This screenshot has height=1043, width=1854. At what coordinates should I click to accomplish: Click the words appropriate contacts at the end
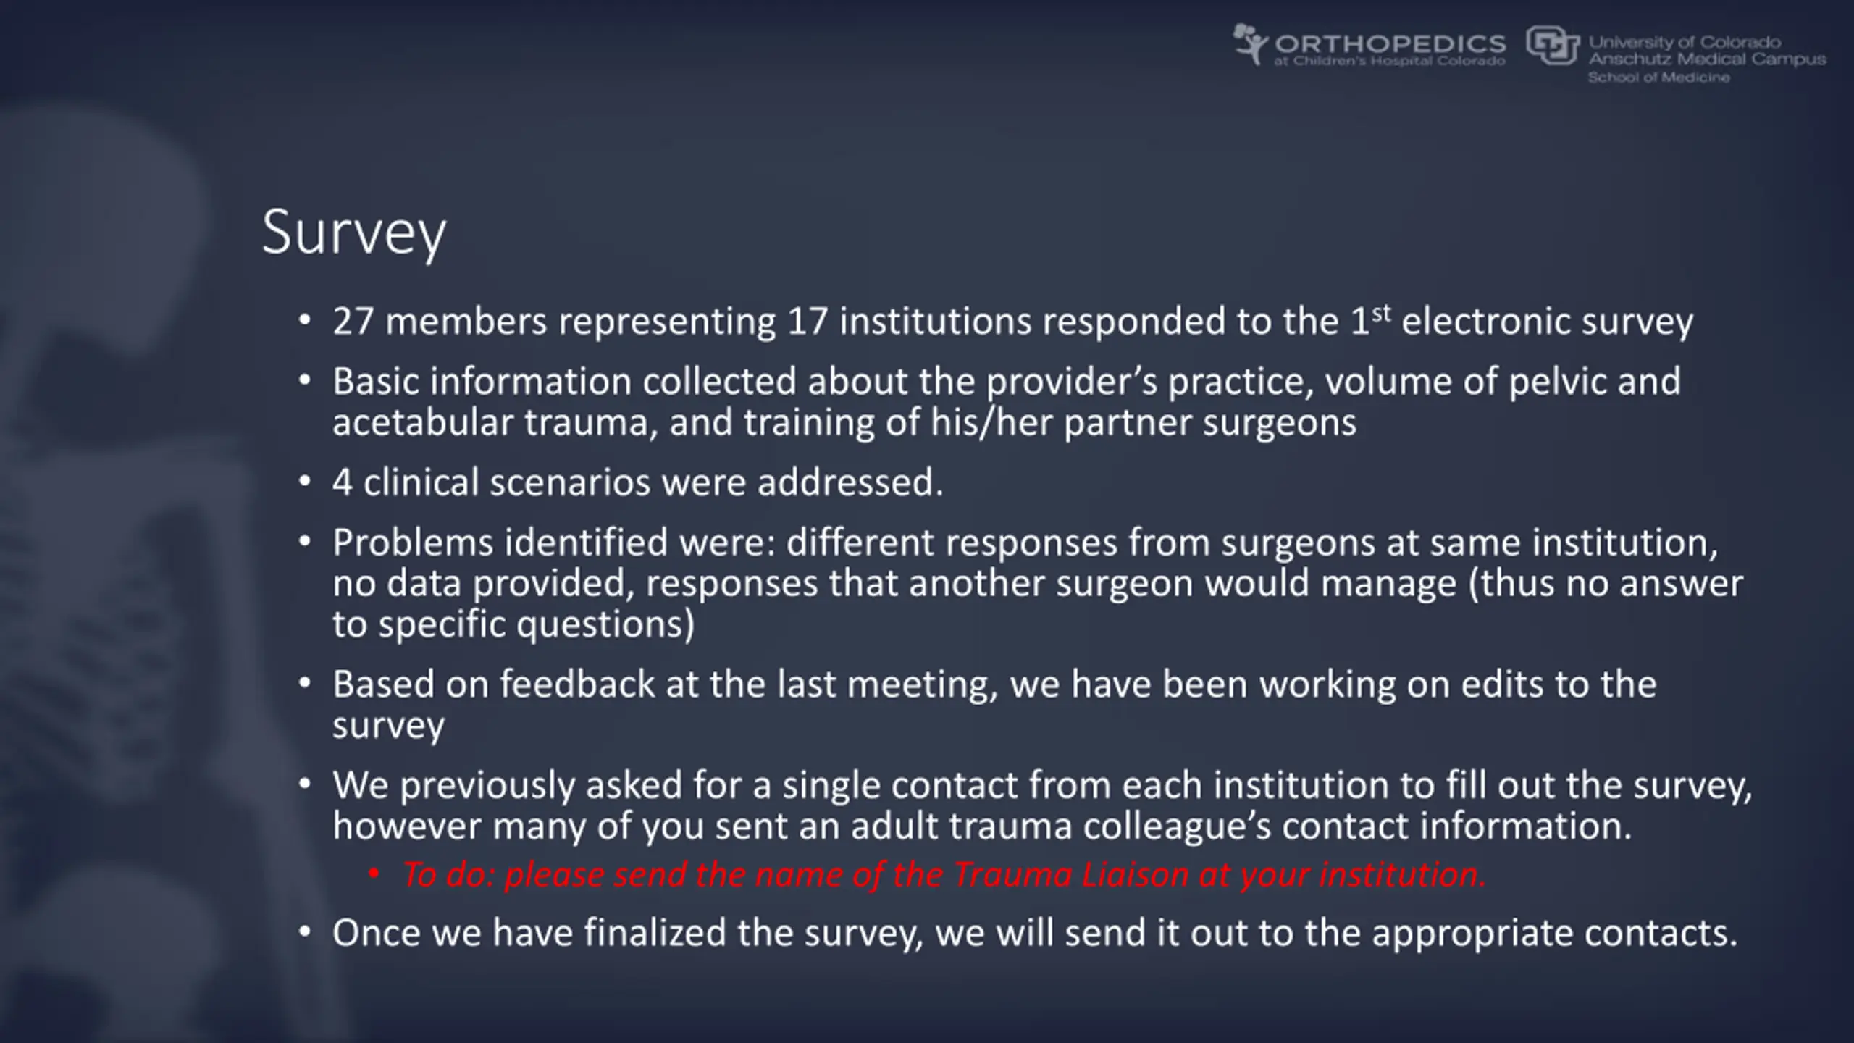[1555, 933]
